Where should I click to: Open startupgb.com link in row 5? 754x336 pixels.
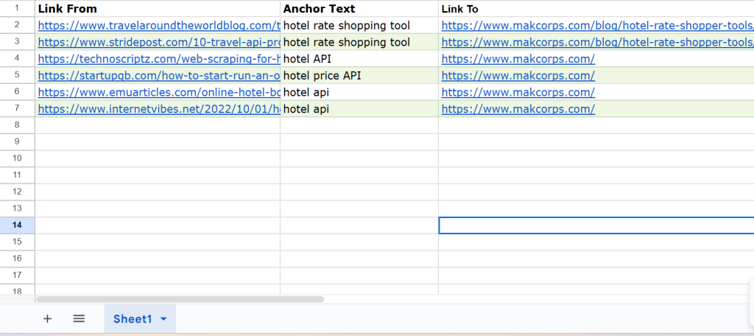[x=159, y=76]
